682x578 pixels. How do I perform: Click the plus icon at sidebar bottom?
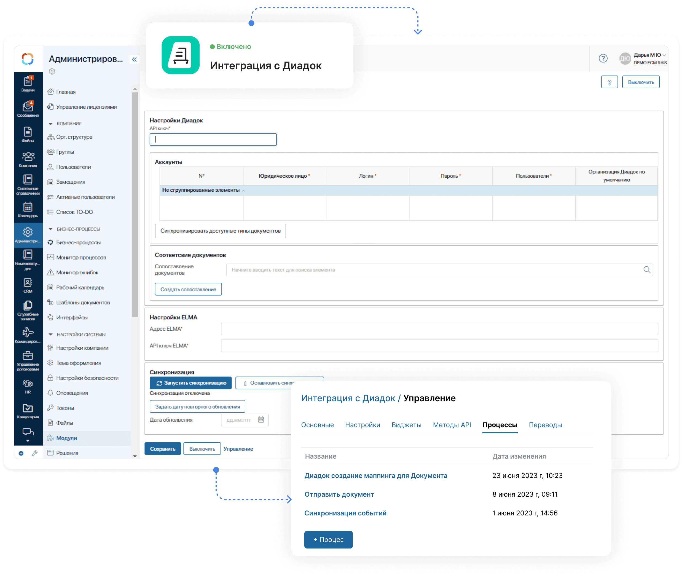coord(21,453)
